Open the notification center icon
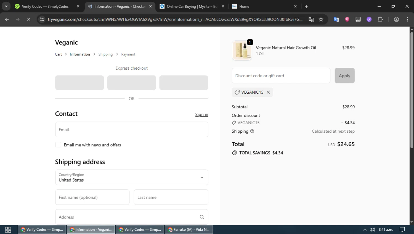The width and height of the screenshot is (414, 234). 402,230
